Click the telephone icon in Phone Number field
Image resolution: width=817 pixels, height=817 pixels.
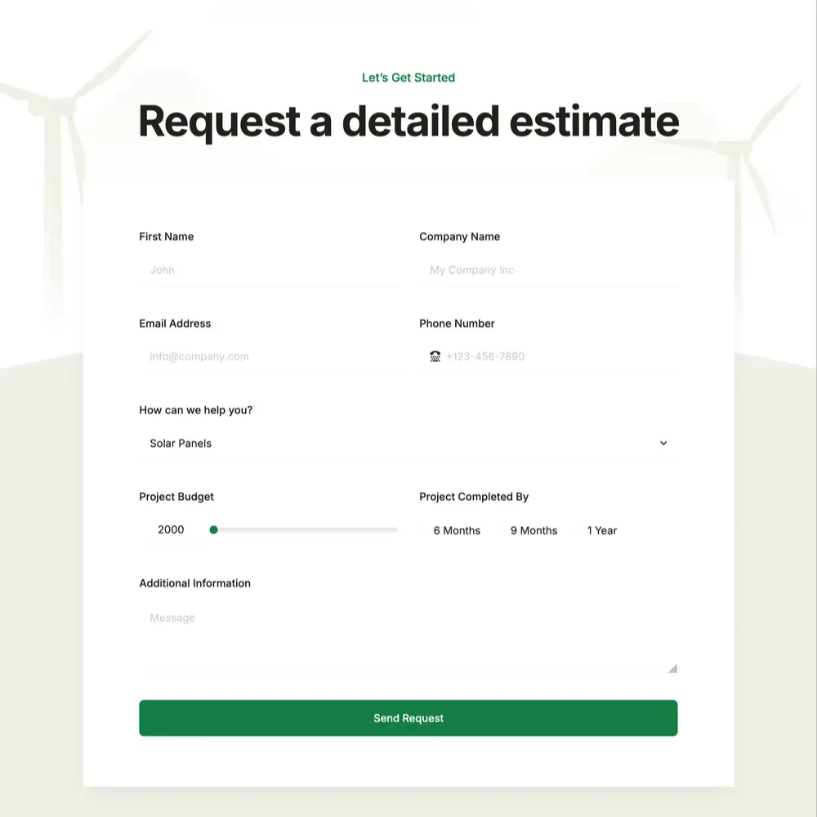(x=435, y=356)
